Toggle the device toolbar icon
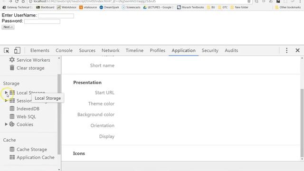 click(x=17, y=50)
